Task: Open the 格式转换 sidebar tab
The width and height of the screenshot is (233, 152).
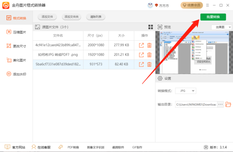Action: coord(16,18)
